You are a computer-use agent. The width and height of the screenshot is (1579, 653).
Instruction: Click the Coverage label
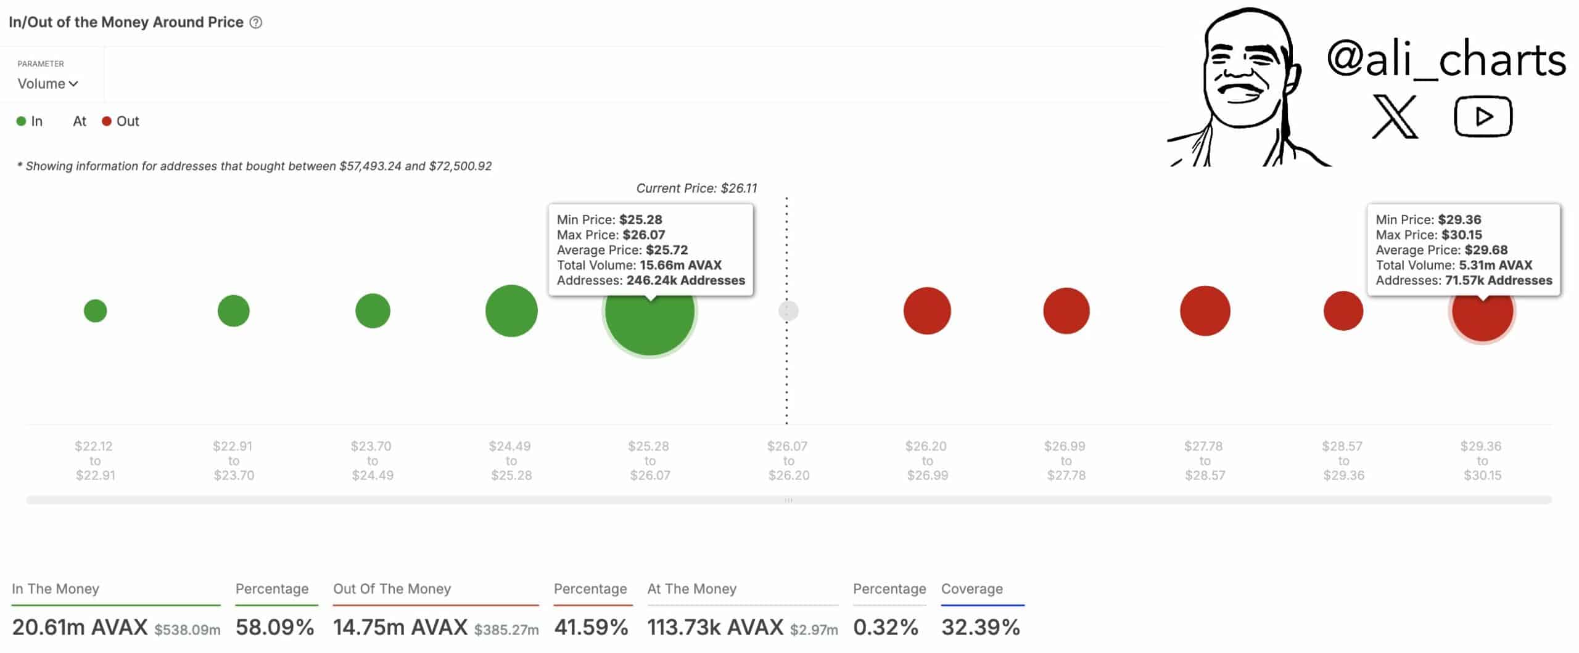click(971, 589)
